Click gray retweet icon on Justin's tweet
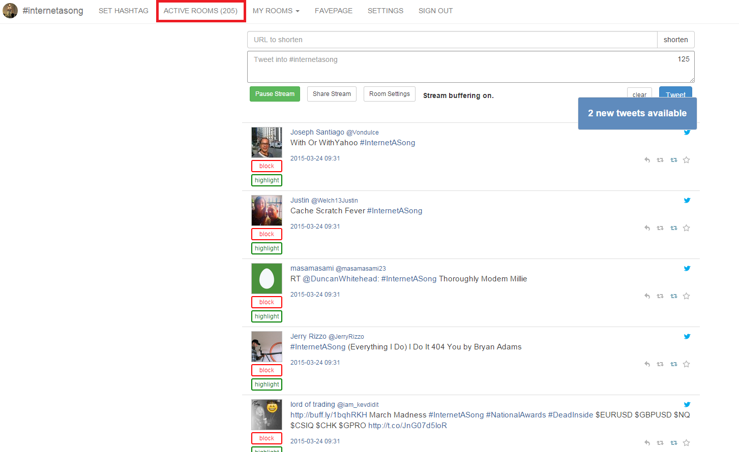 click(660, 228)
